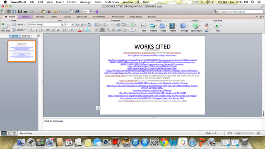
Task: Open the font size dropdown arrow
Action: [72, 24]
